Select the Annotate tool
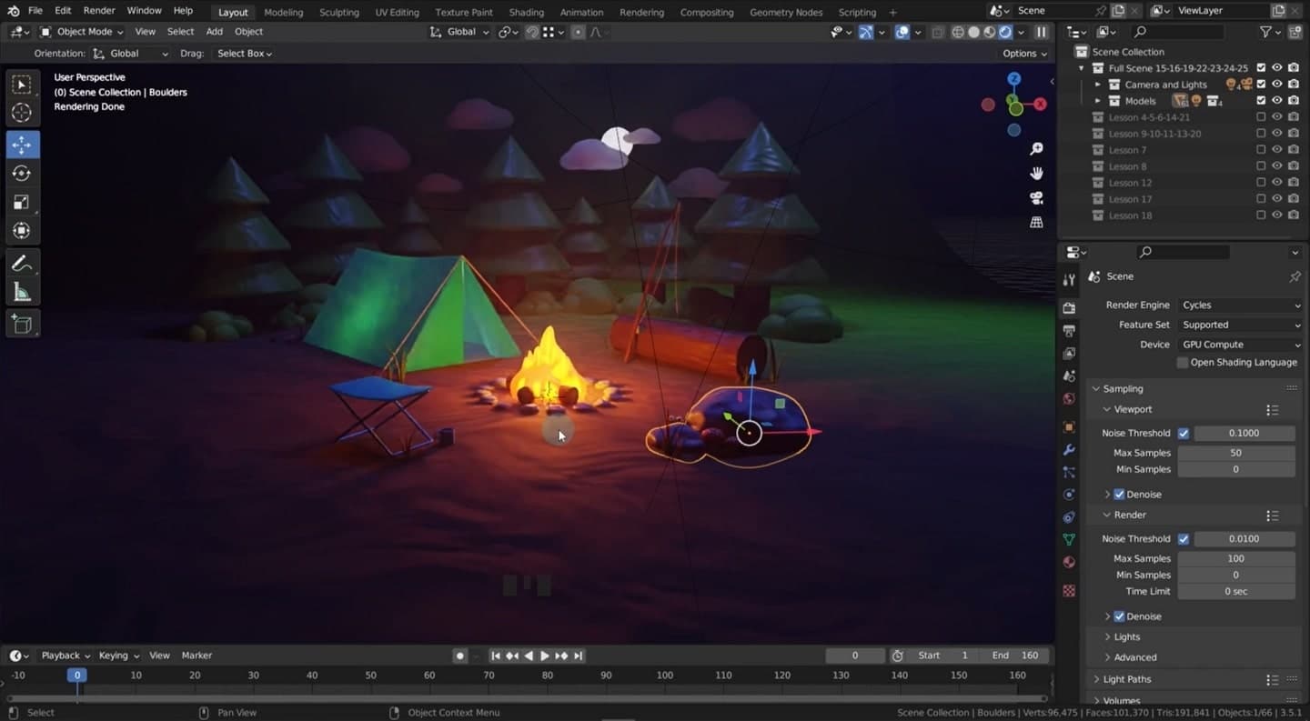 click(22, 264)
